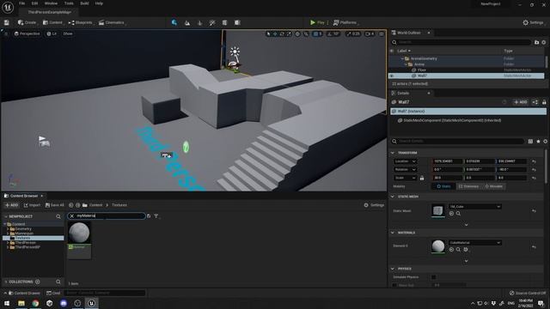Image resolution: width=550 pixels, height=309 pixels.
Task: Click the CubeMaterial preview thumbnail
Action: (x=437, y=246)
